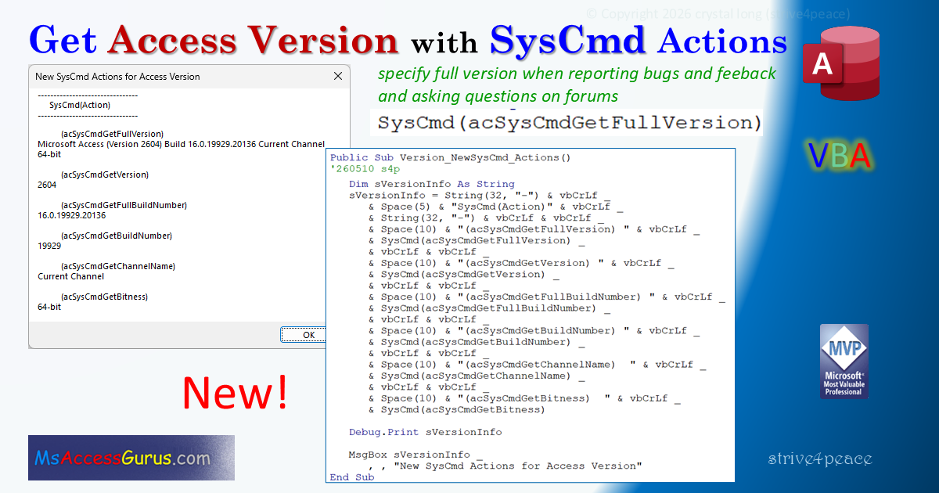Click the (acSysCmdGetFullVersion) label in dialog

(112, 135)
